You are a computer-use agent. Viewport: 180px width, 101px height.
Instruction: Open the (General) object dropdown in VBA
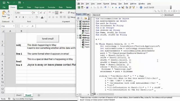pyautogui.click(x=161, y=15)
